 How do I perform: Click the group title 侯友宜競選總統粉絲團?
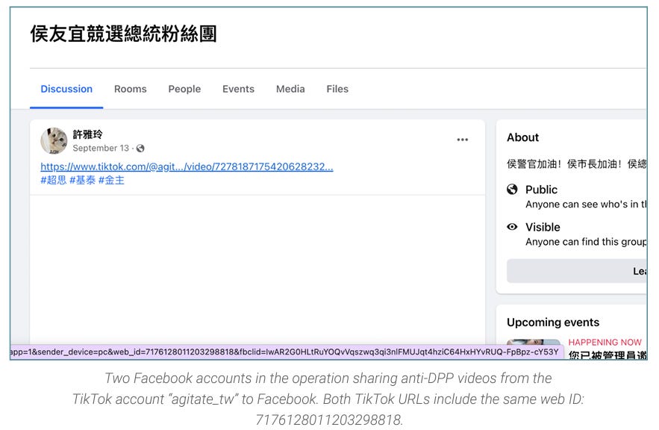124,34
